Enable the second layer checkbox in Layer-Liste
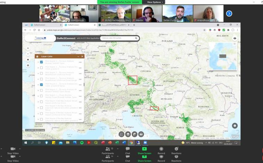This screenshot has height=163, width=263. 42,68
